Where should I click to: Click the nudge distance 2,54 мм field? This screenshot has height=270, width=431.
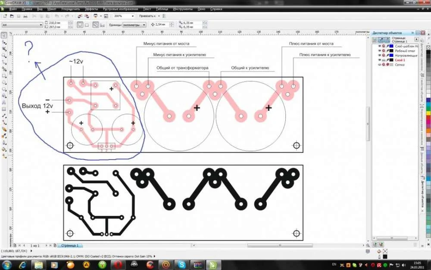click(x=162, y=25)
